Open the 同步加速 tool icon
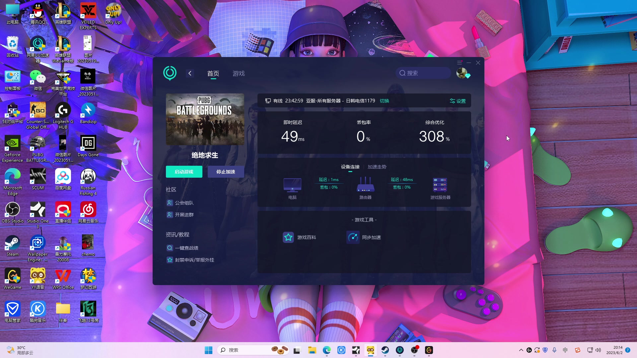 353,237
